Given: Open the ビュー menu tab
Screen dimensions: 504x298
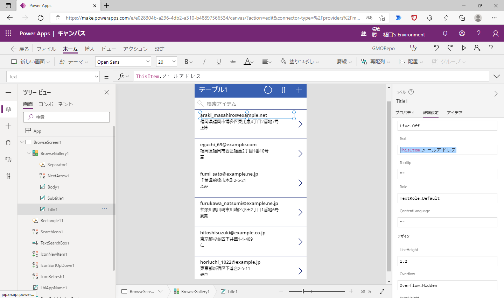Looking at the screenshot, I should pos(109,49).
